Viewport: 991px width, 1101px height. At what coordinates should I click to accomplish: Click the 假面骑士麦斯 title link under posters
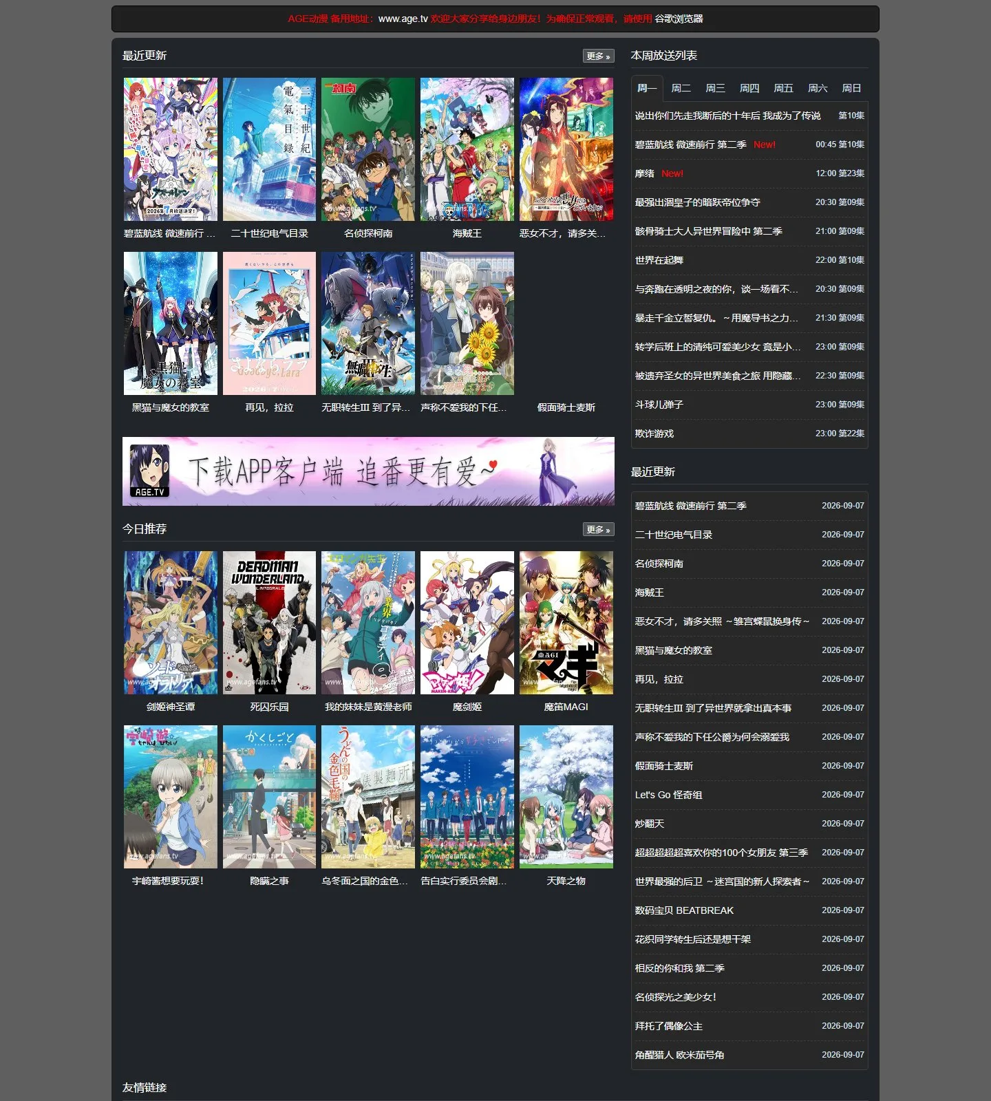pyautogui.click(x=566, y=407)
